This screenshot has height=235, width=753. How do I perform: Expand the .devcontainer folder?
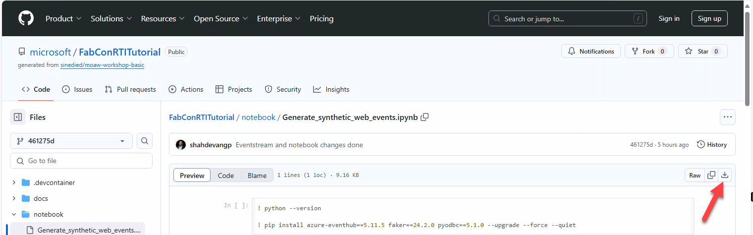[x=14, y=182]
